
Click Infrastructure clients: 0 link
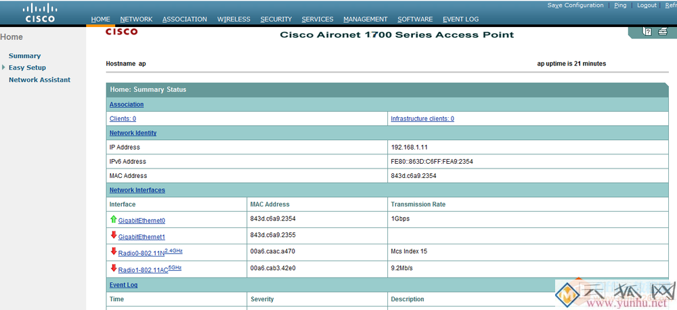422,118
